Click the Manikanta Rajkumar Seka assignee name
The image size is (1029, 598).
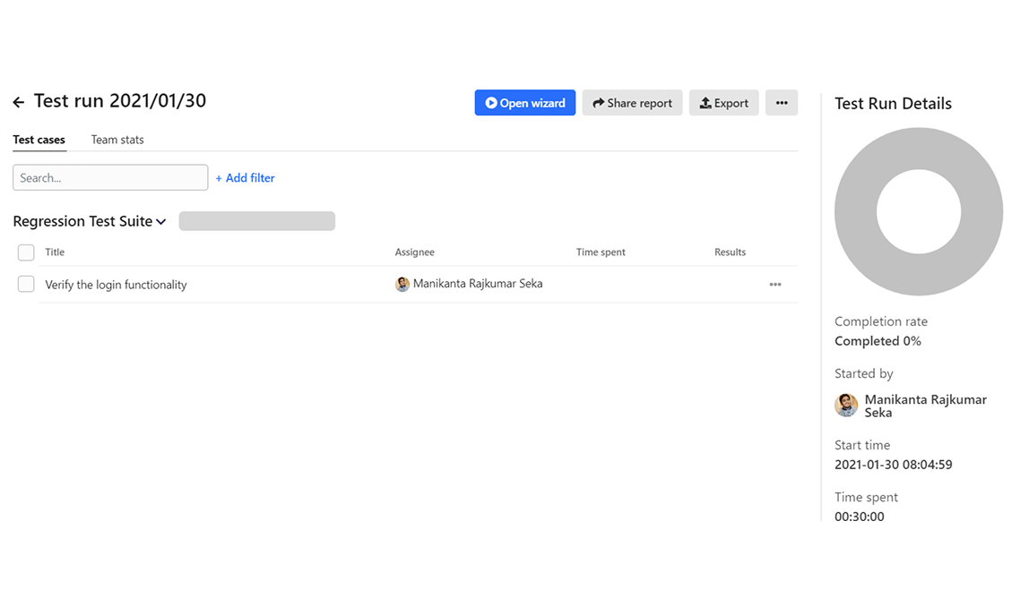[477, 284]
